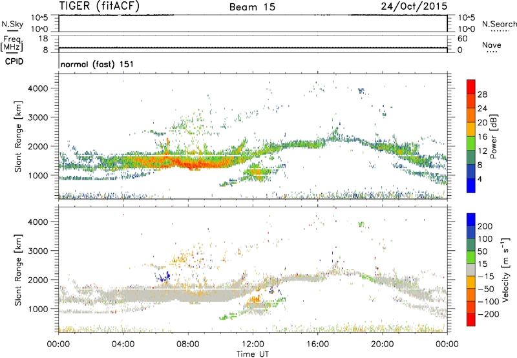
Task: Click the solid line sample under 'N.Sky'
Action: pos(12,30)
